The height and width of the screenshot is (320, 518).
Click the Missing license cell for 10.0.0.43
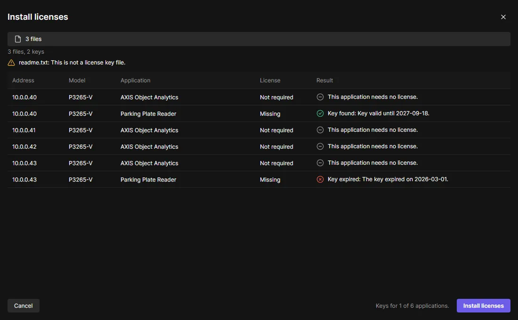click(270, 180)
